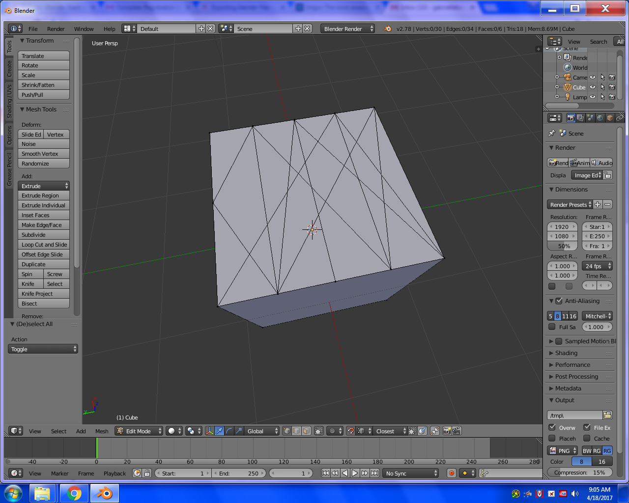Viewport: 629px width, 503px height.
Task: Open the Playback menu in timeline
Action: click(114, 473)
